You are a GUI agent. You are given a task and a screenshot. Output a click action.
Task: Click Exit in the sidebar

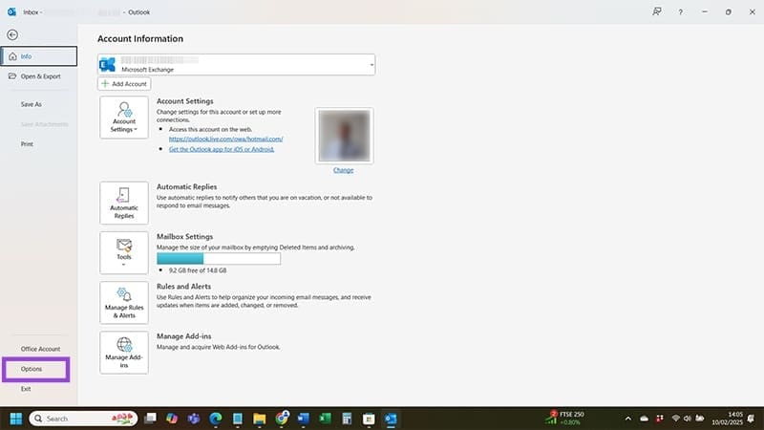tap(26, 389)
